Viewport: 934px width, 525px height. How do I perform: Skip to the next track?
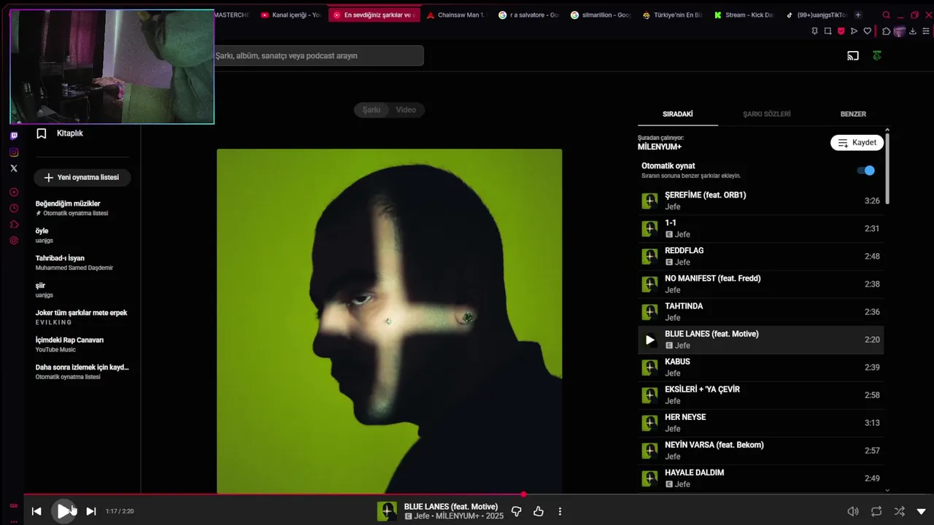(90, 511)
